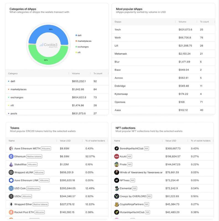Viewport: 219px width, 221px height.
Task: Toggle the marketplaces legend entry in chart
Action: click(x=84, y=41)
